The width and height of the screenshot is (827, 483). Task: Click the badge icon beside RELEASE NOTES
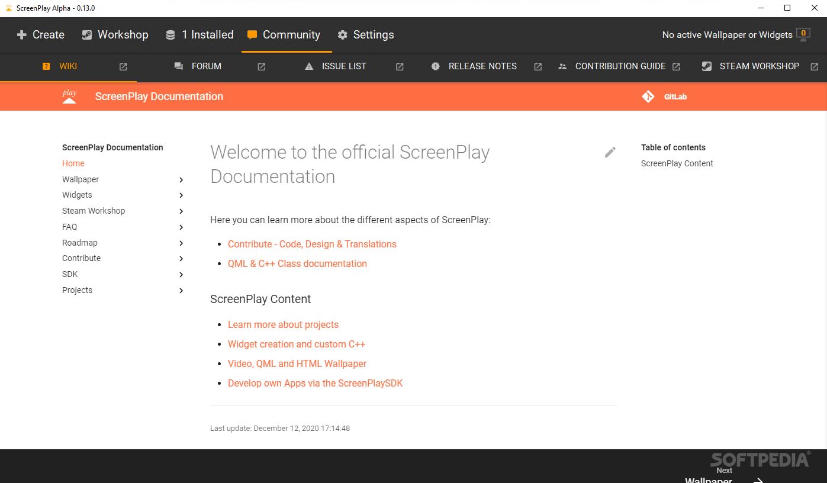tap(436, 66)
